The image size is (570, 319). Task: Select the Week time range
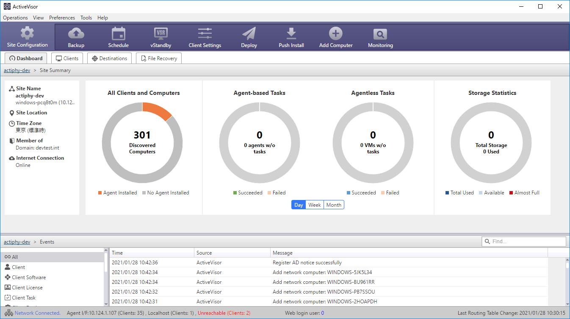point(315,205)
